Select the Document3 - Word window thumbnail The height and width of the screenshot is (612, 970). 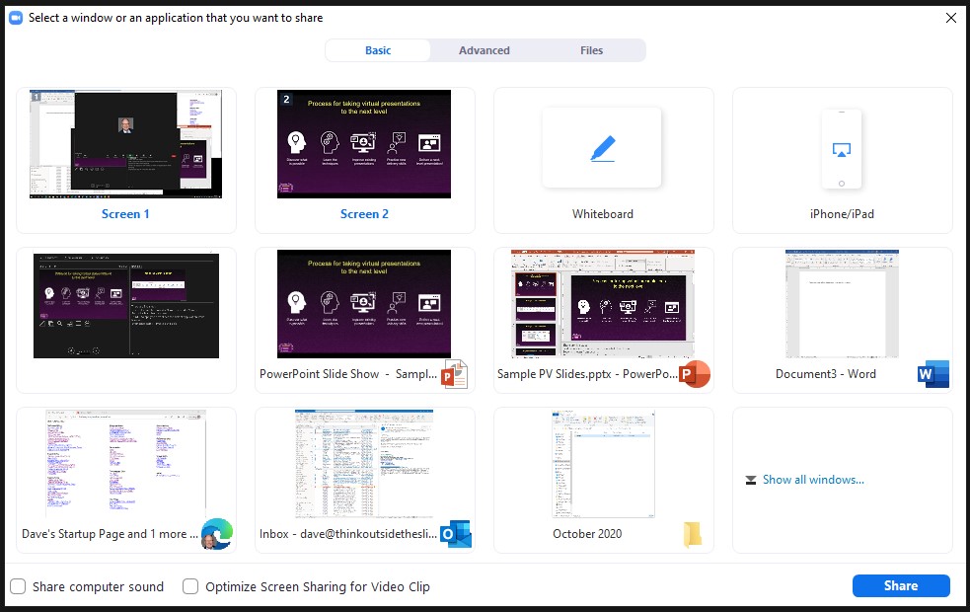tap(842, 304)
